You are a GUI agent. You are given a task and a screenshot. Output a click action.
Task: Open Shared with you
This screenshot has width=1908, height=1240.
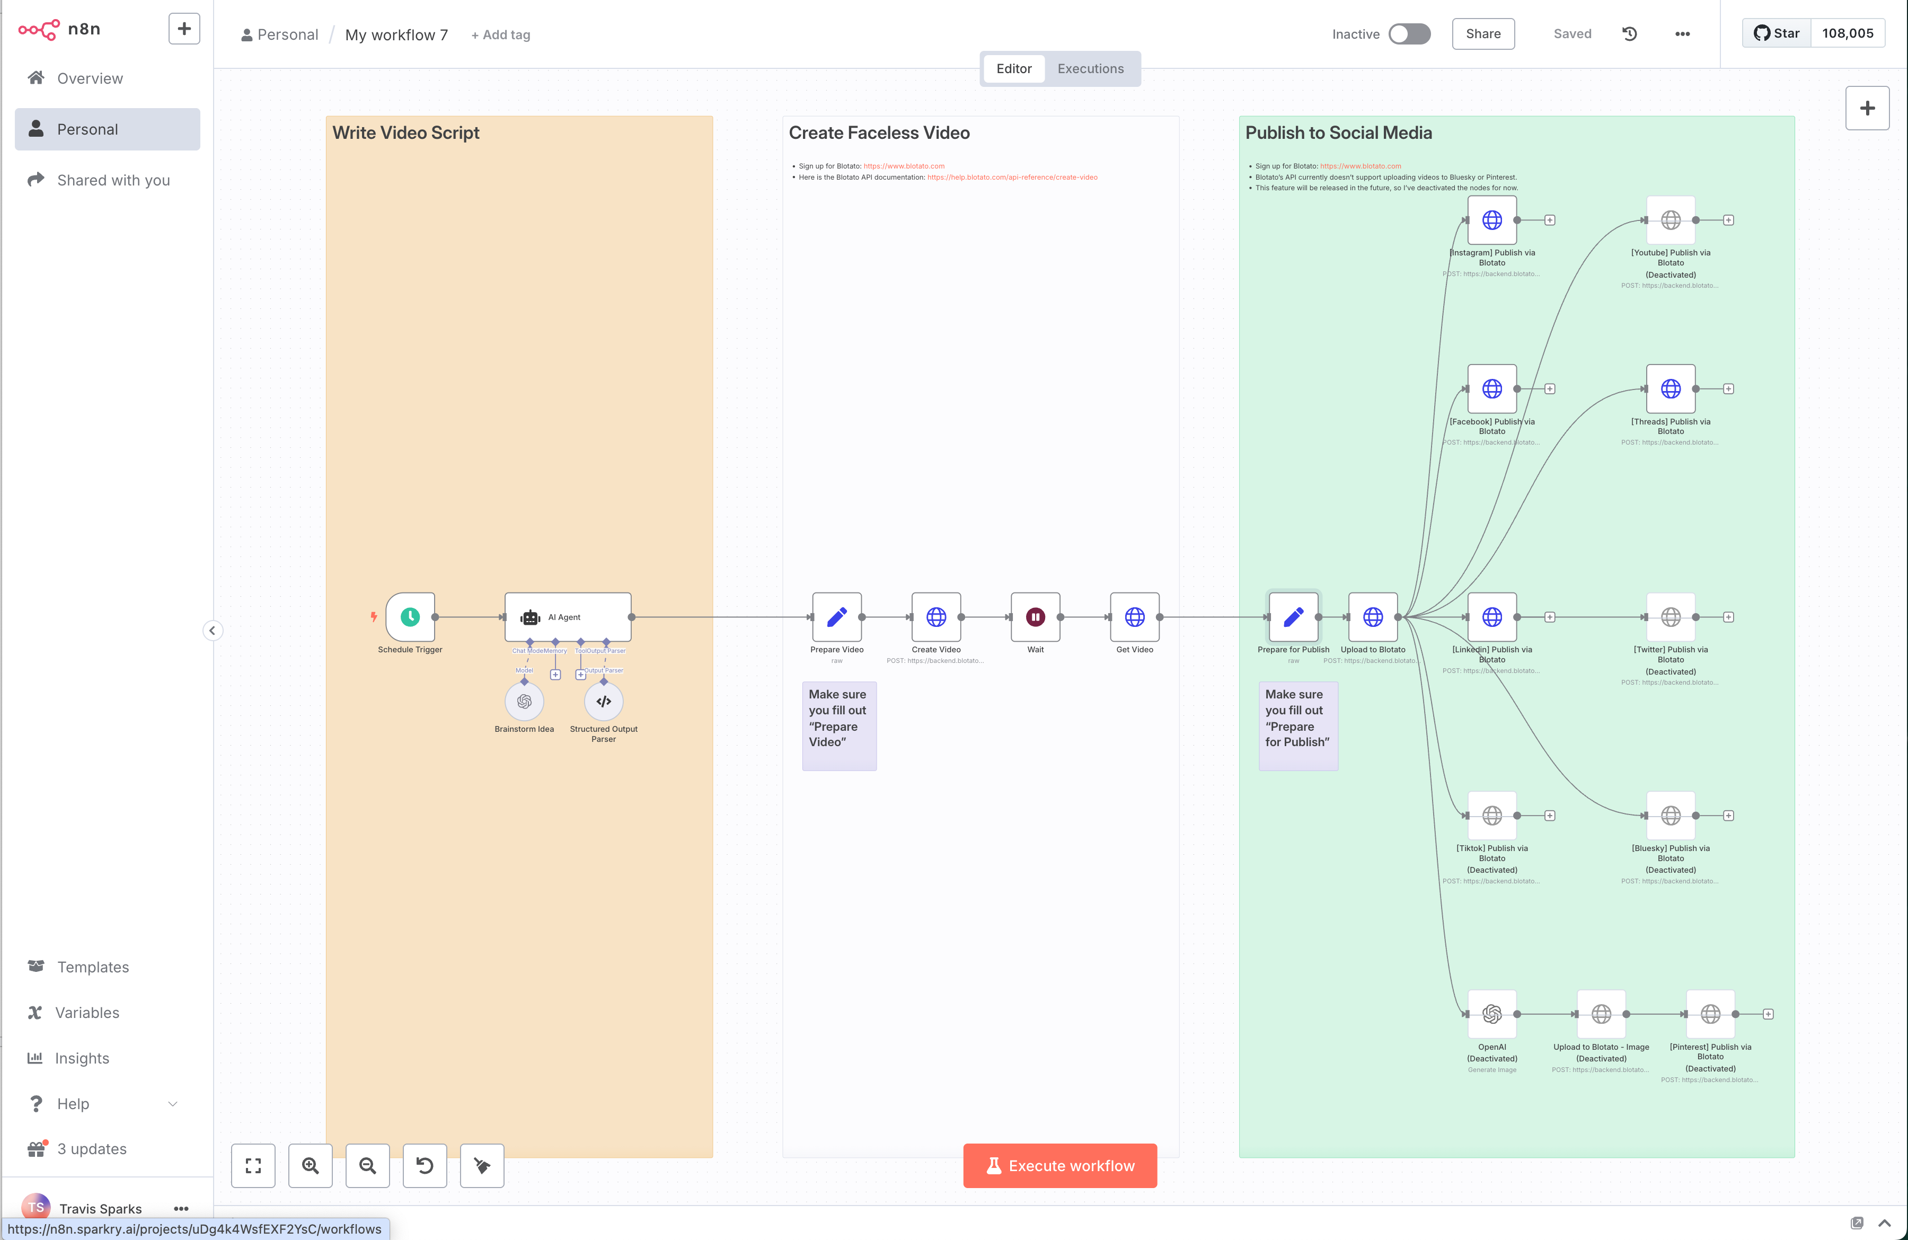pos(108,180)
